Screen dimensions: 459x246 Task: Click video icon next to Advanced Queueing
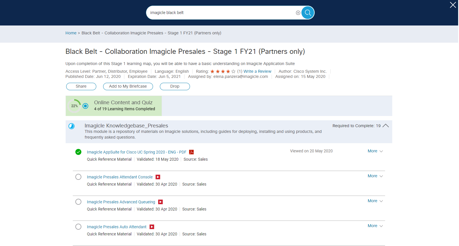tap(160, 202)
